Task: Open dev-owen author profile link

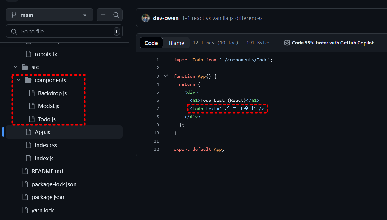Action: [x=166, y=18]
